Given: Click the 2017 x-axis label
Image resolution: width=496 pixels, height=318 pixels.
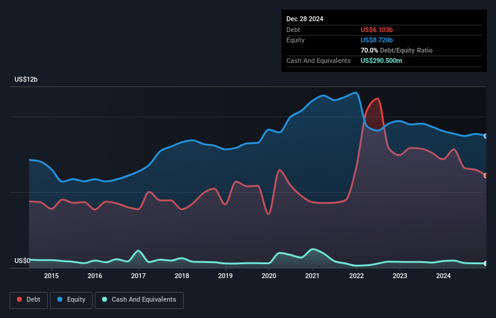Looking at the screenshot, I should [138, 276].
